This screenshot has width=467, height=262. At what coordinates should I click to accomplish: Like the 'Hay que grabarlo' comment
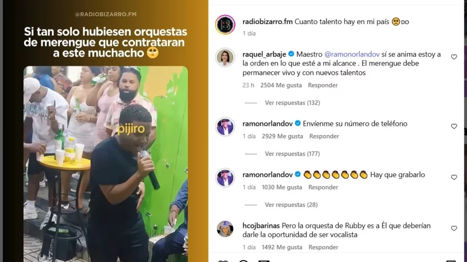(454, 177)
